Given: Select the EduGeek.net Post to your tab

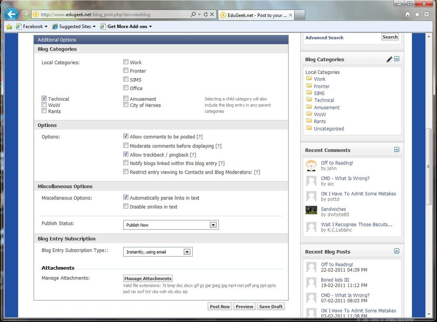Looking at the screenshot, I should coord(257,15).
